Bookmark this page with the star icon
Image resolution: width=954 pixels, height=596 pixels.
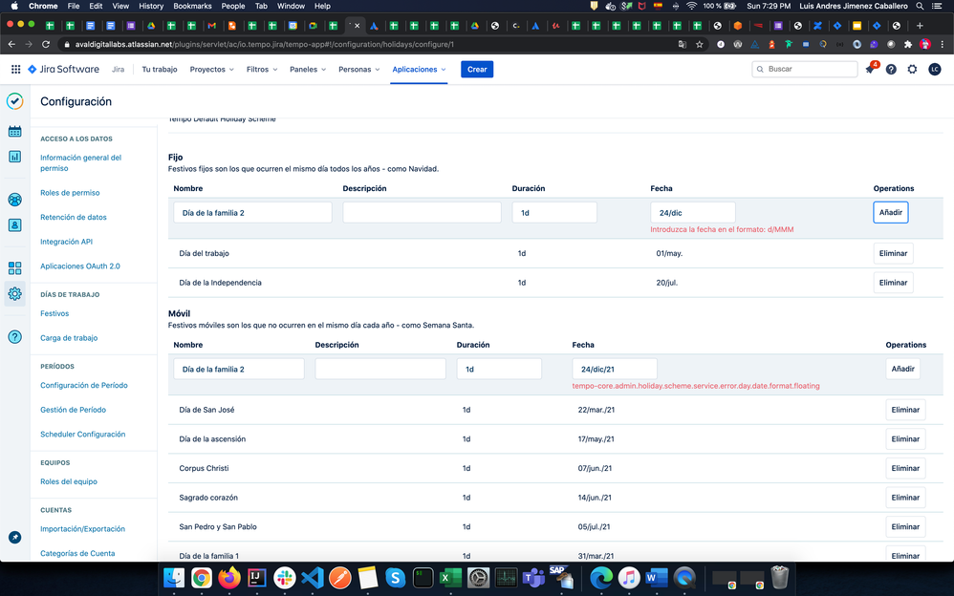tap(699, 44)
